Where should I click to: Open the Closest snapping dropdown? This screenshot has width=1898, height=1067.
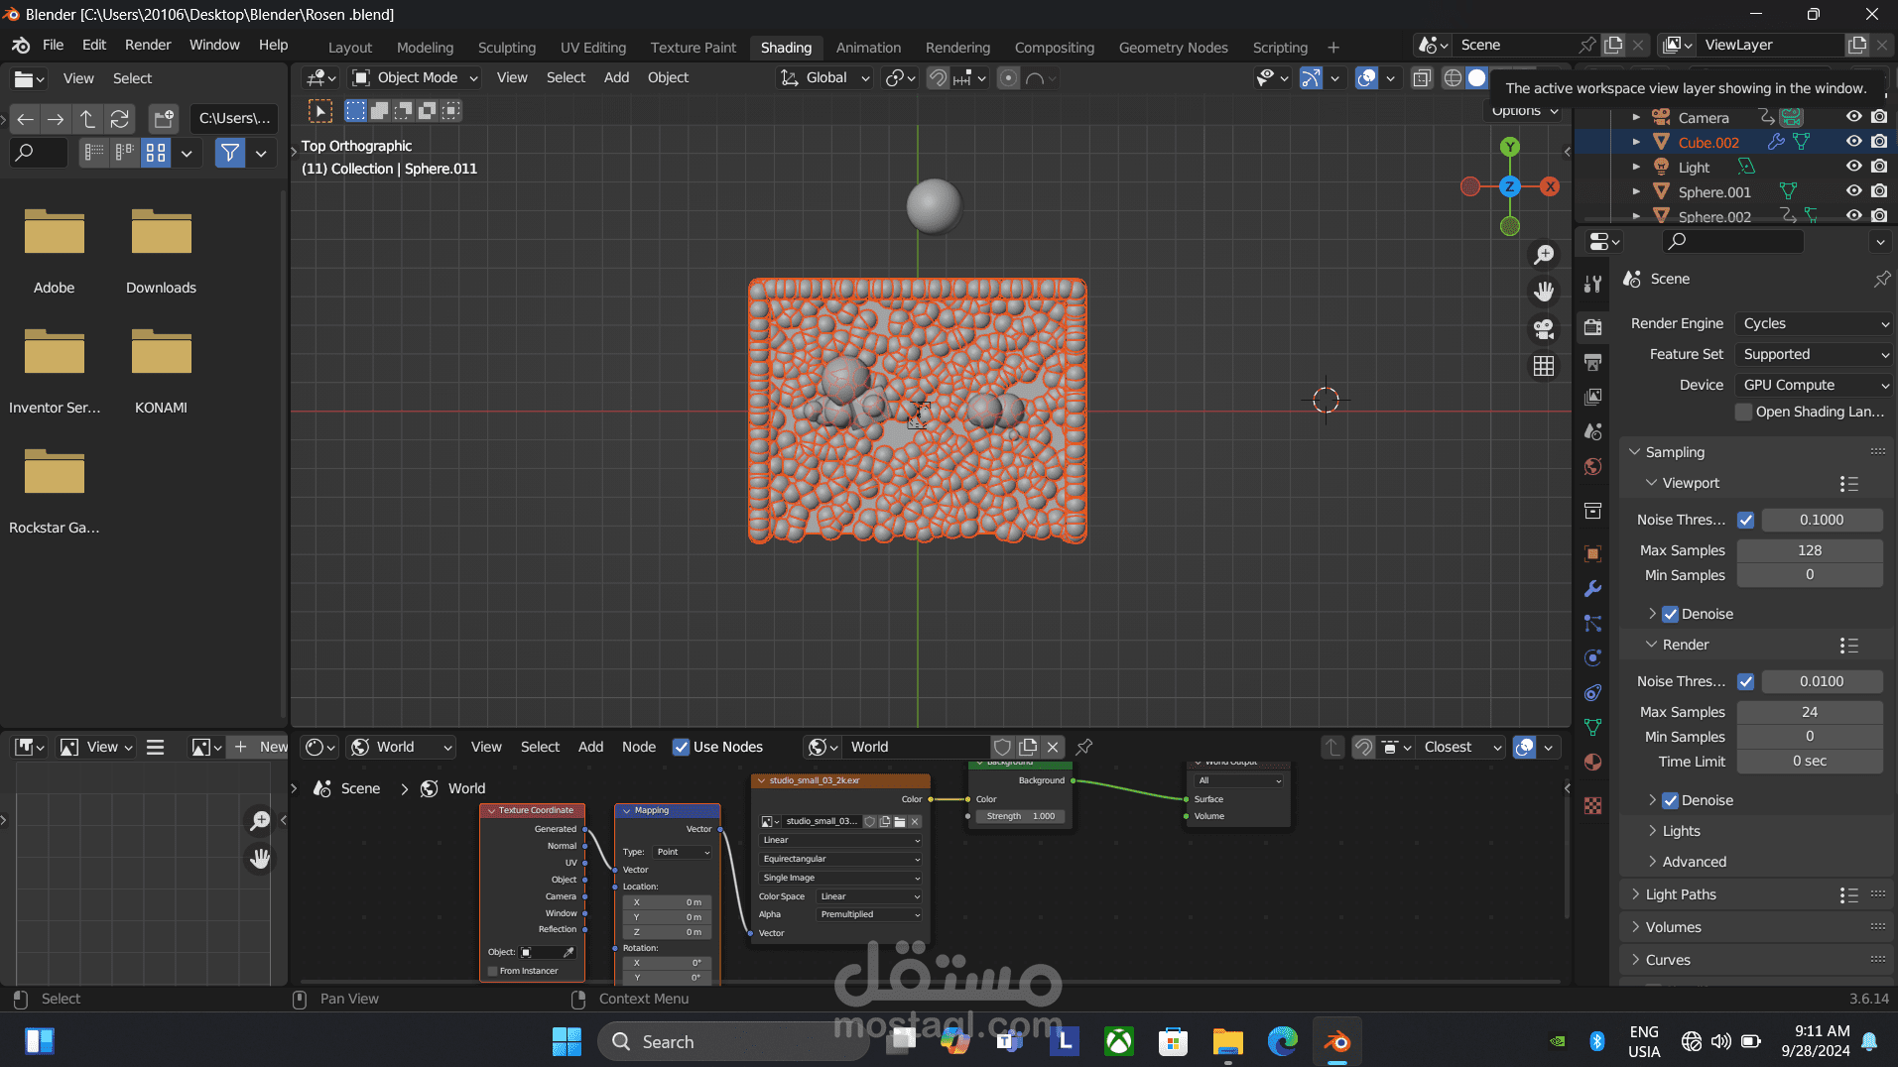(1461, 747)
